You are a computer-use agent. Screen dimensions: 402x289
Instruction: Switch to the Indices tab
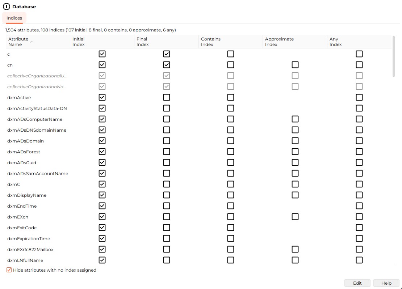coord(14,18)
